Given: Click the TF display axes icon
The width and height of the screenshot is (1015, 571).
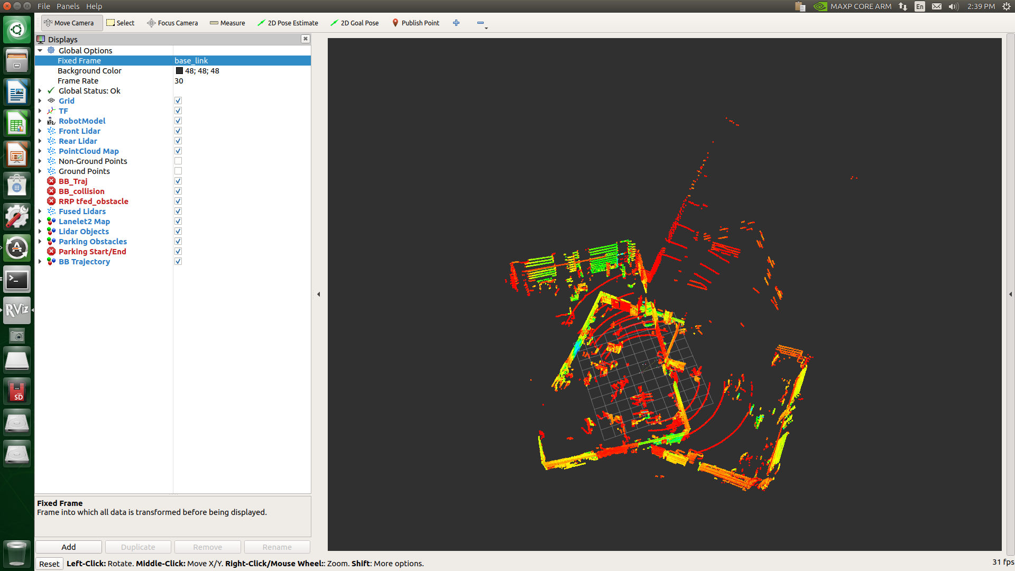Looking at the screenshot, I should point(51,110).
